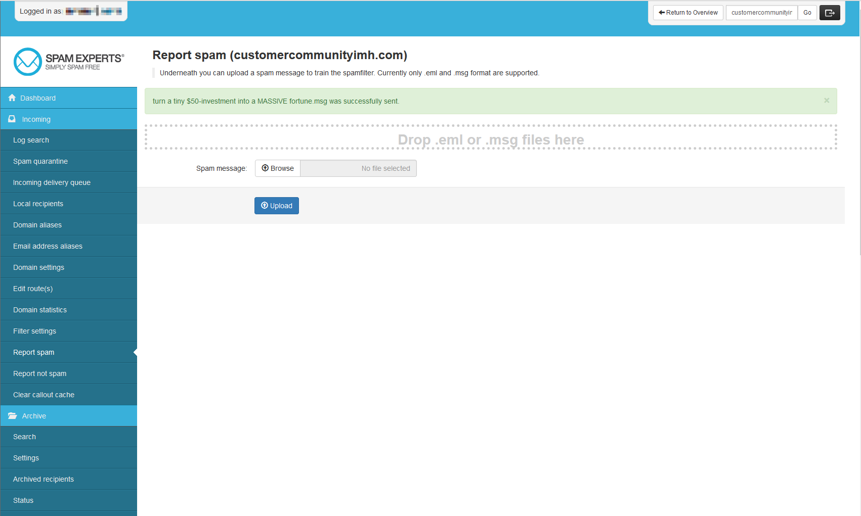Click the Archive folder icon

coord(12,416)
